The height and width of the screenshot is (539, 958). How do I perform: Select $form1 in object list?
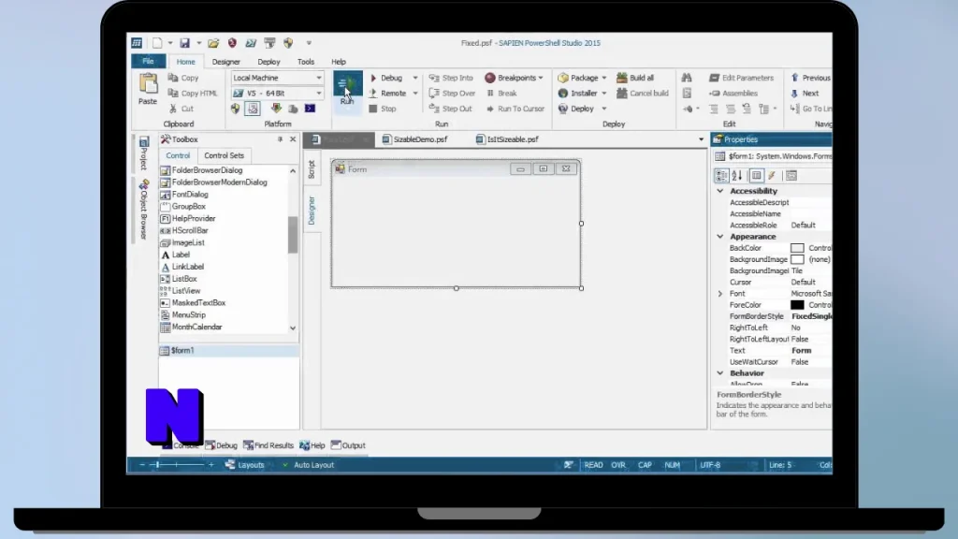click(228, 351)
